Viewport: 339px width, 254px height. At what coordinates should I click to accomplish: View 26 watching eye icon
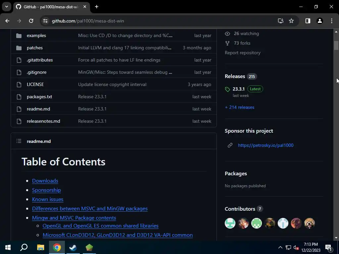(x=227, y=34)
